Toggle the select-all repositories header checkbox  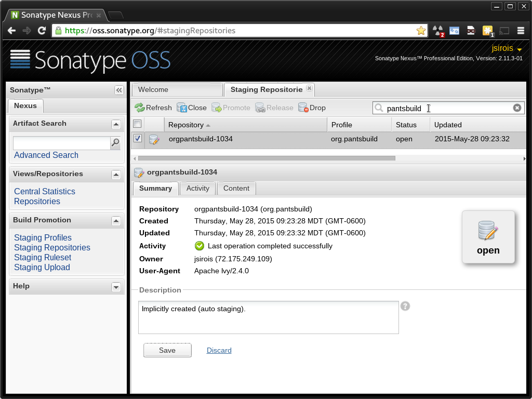pos(137,124)
